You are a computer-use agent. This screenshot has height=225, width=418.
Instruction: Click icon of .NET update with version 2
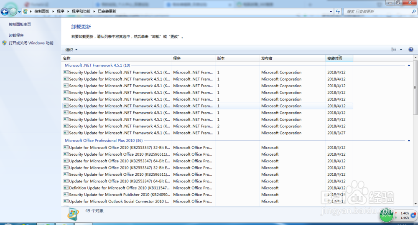point(66,126)
